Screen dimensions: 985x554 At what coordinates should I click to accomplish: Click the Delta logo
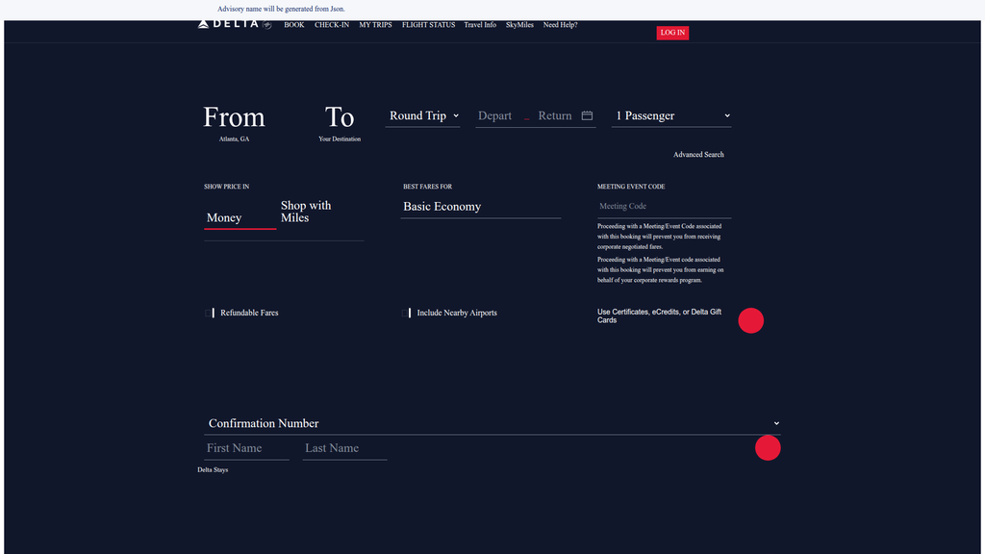point(235,24)
